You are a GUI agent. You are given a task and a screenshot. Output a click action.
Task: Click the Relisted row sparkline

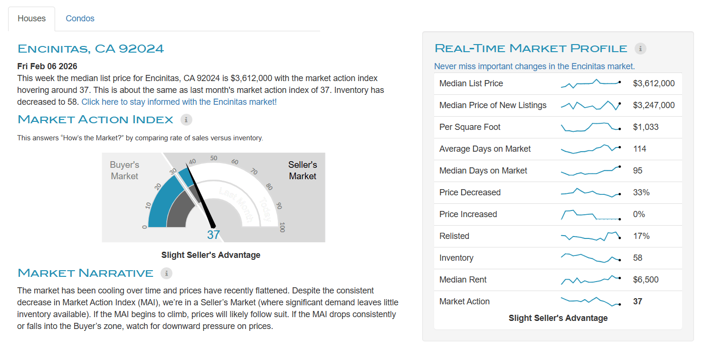click(x=591, y=236)
